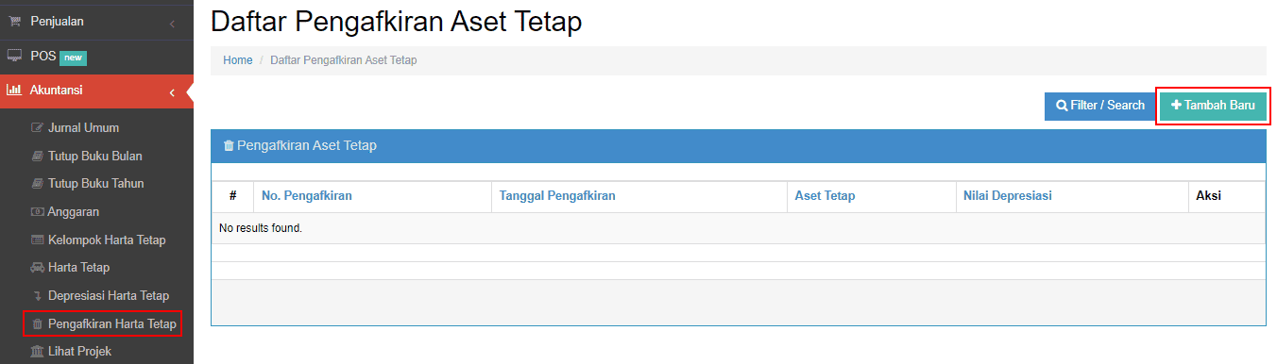This screenshot has width=1277, height=364.
Task: Collapse the Akuntansi menu chevron
Action: coord(172,91)
